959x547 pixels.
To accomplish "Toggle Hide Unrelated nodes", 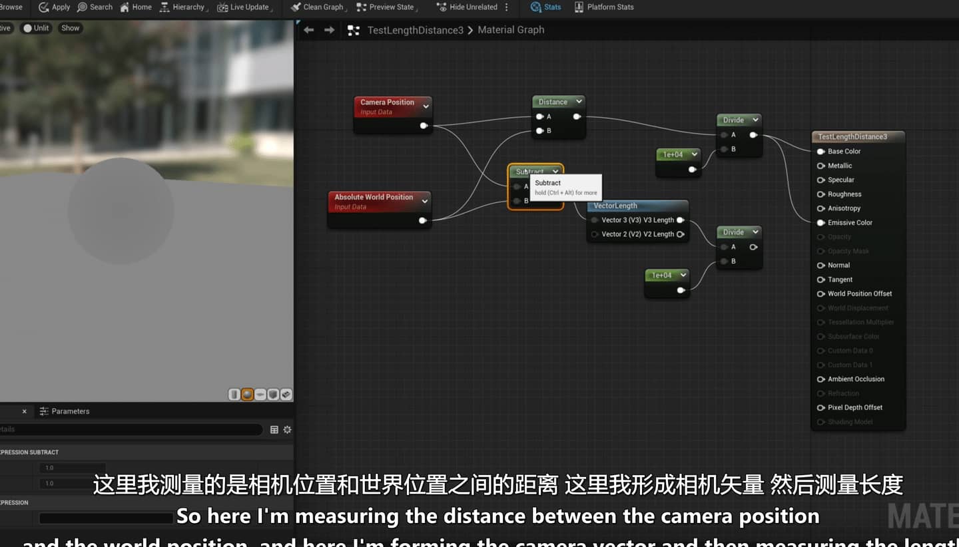I will pos(467,7).
